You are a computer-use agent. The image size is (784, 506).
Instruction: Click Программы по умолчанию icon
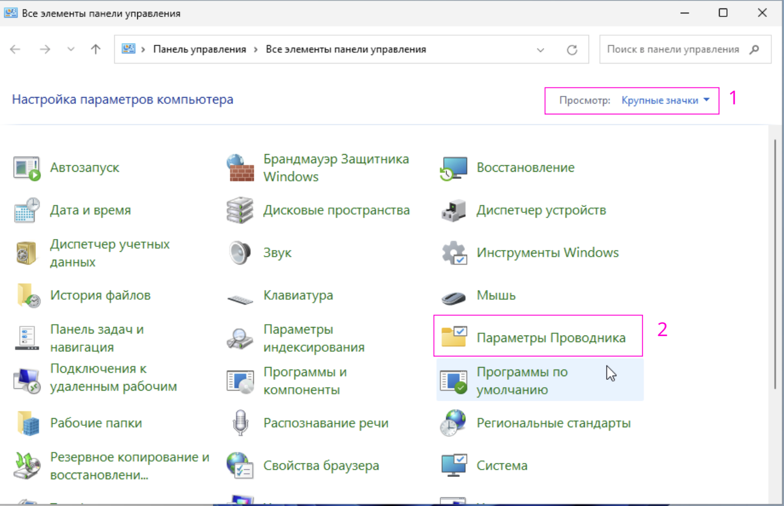tap(454, 380)
